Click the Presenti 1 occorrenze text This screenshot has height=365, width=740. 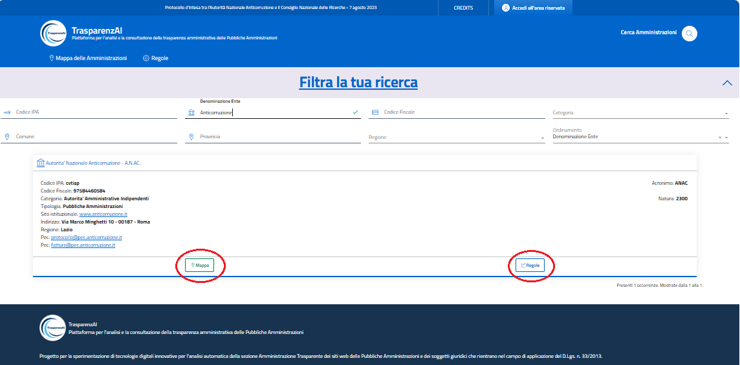click(660, 286)
